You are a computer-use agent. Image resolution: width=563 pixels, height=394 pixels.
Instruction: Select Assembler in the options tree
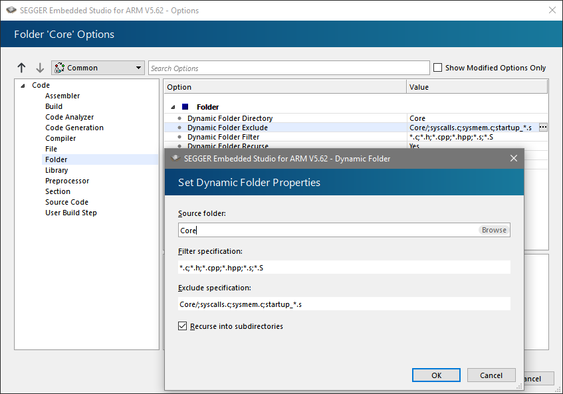coord(62,96)
